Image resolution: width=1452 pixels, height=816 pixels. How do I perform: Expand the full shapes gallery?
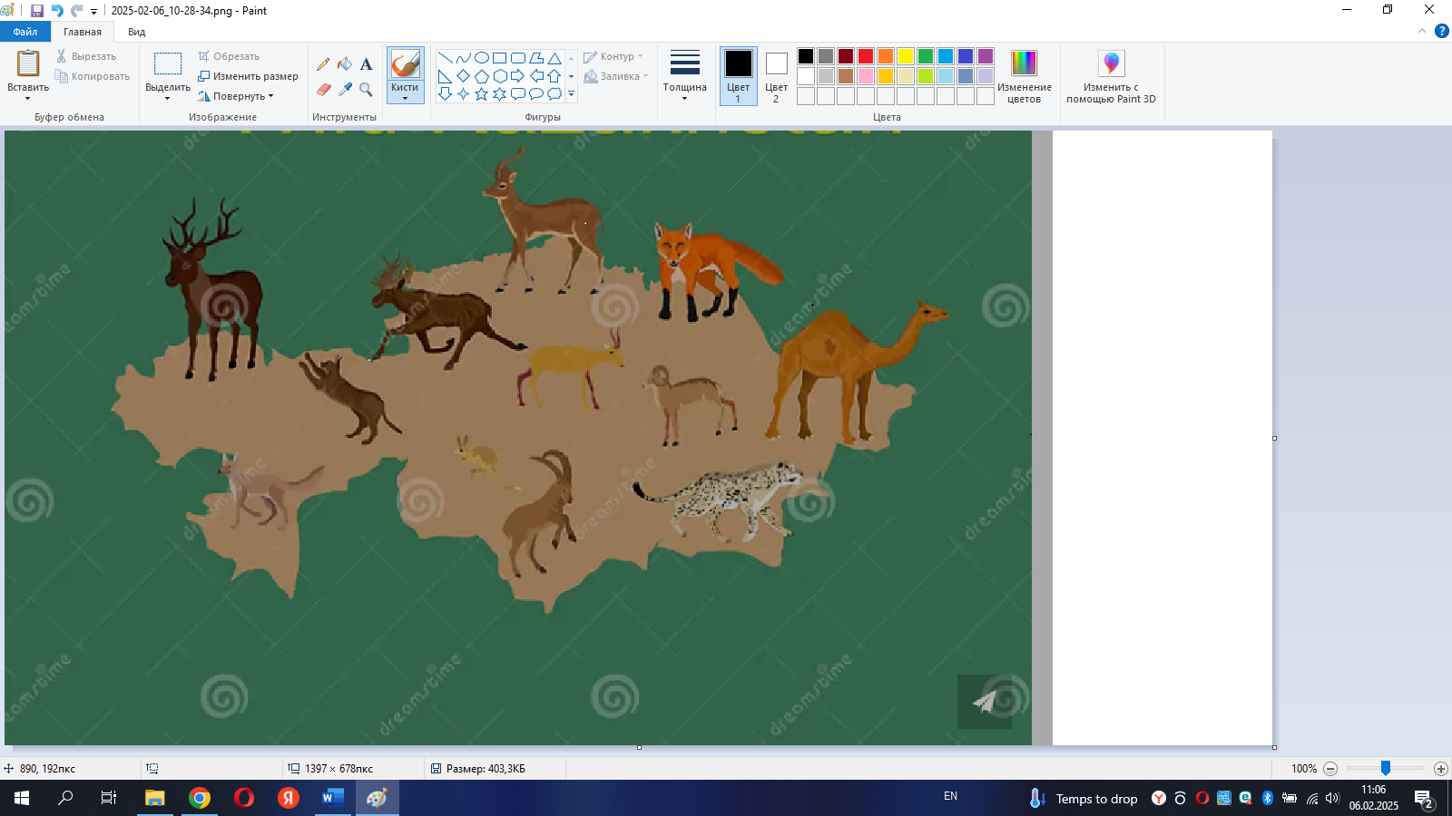[x=571, y=94]
